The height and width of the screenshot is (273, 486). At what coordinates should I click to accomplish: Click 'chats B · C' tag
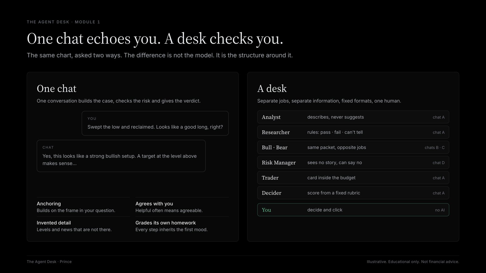(434, 148)
